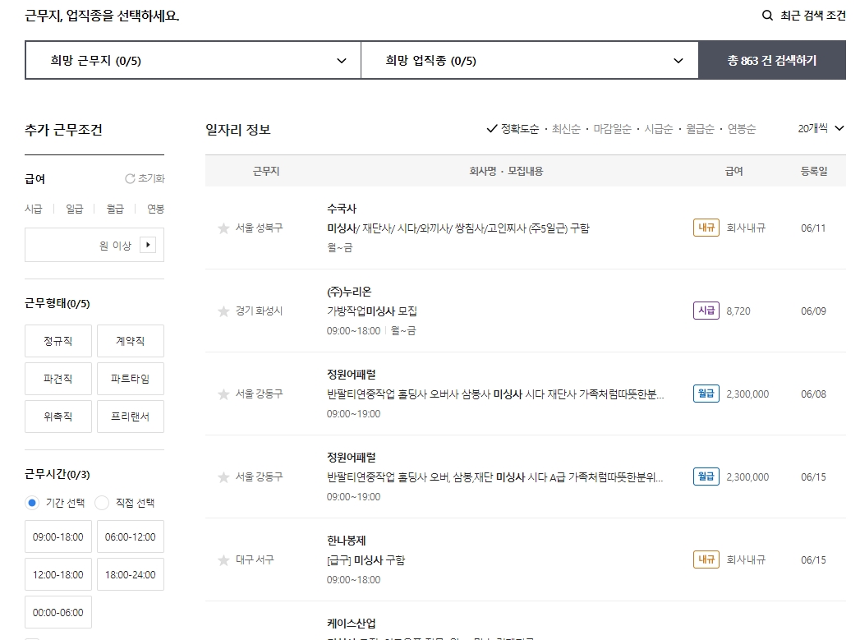Viewport: 860px width, 640px height.
Task: Star the first 정원어패럴 listing
Action: pyautogui.click(x=222, y=394)
